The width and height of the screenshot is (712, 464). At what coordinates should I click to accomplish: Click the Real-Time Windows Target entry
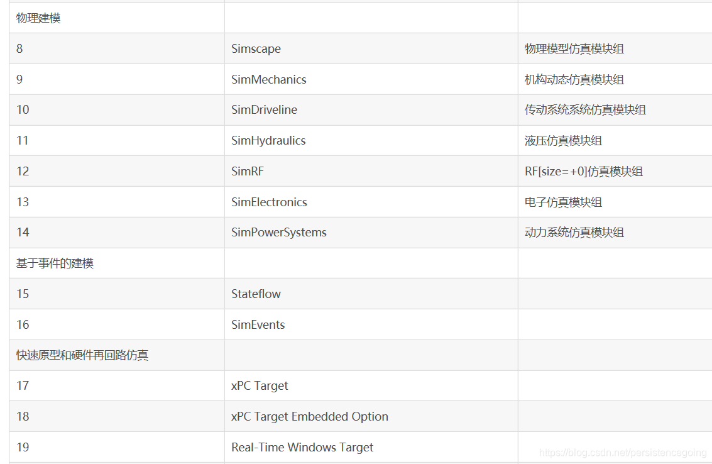(x=302, y=447)
